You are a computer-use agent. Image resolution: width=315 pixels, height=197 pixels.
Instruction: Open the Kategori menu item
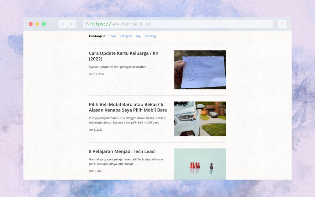[x=126, y=36]
